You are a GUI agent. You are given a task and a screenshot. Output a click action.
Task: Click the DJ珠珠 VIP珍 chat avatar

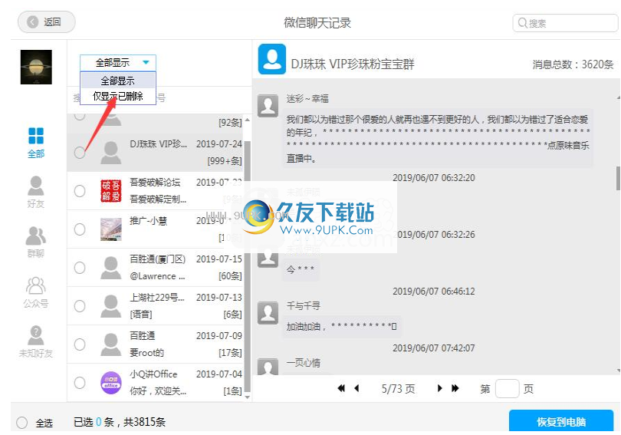pyautogui.click(x=111, y=153)
